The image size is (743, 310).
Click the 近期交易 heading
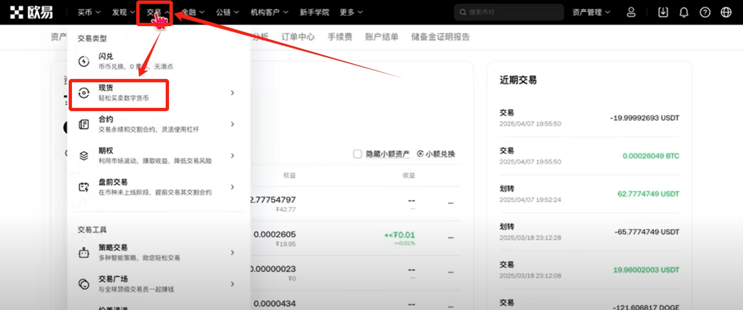518,80
